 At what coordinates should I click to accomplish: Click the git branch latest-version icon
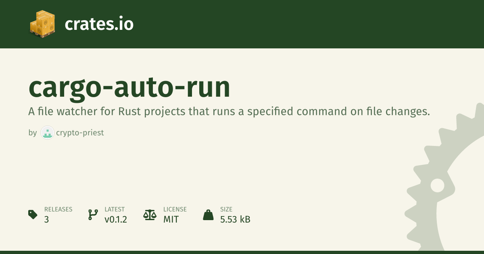[x=93, y=214]
